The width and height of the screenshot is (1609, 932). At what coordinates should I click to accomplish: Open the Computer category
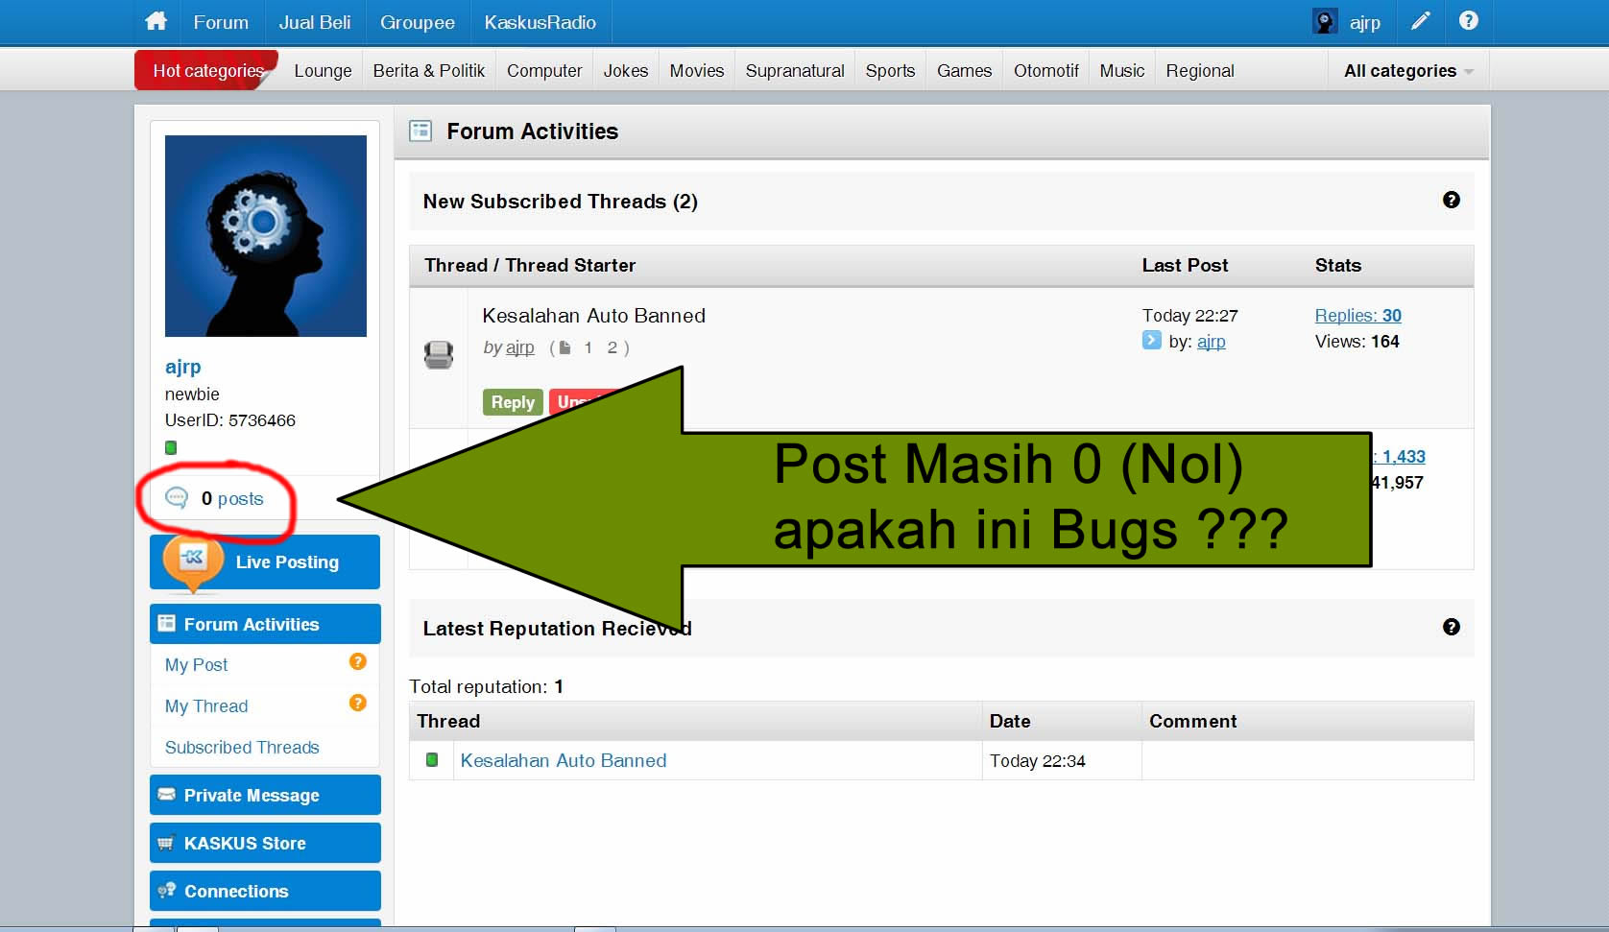click(544, 71)
